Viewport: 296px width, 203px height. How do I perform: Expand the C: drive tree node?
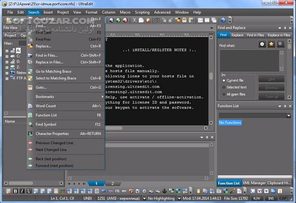7,56
